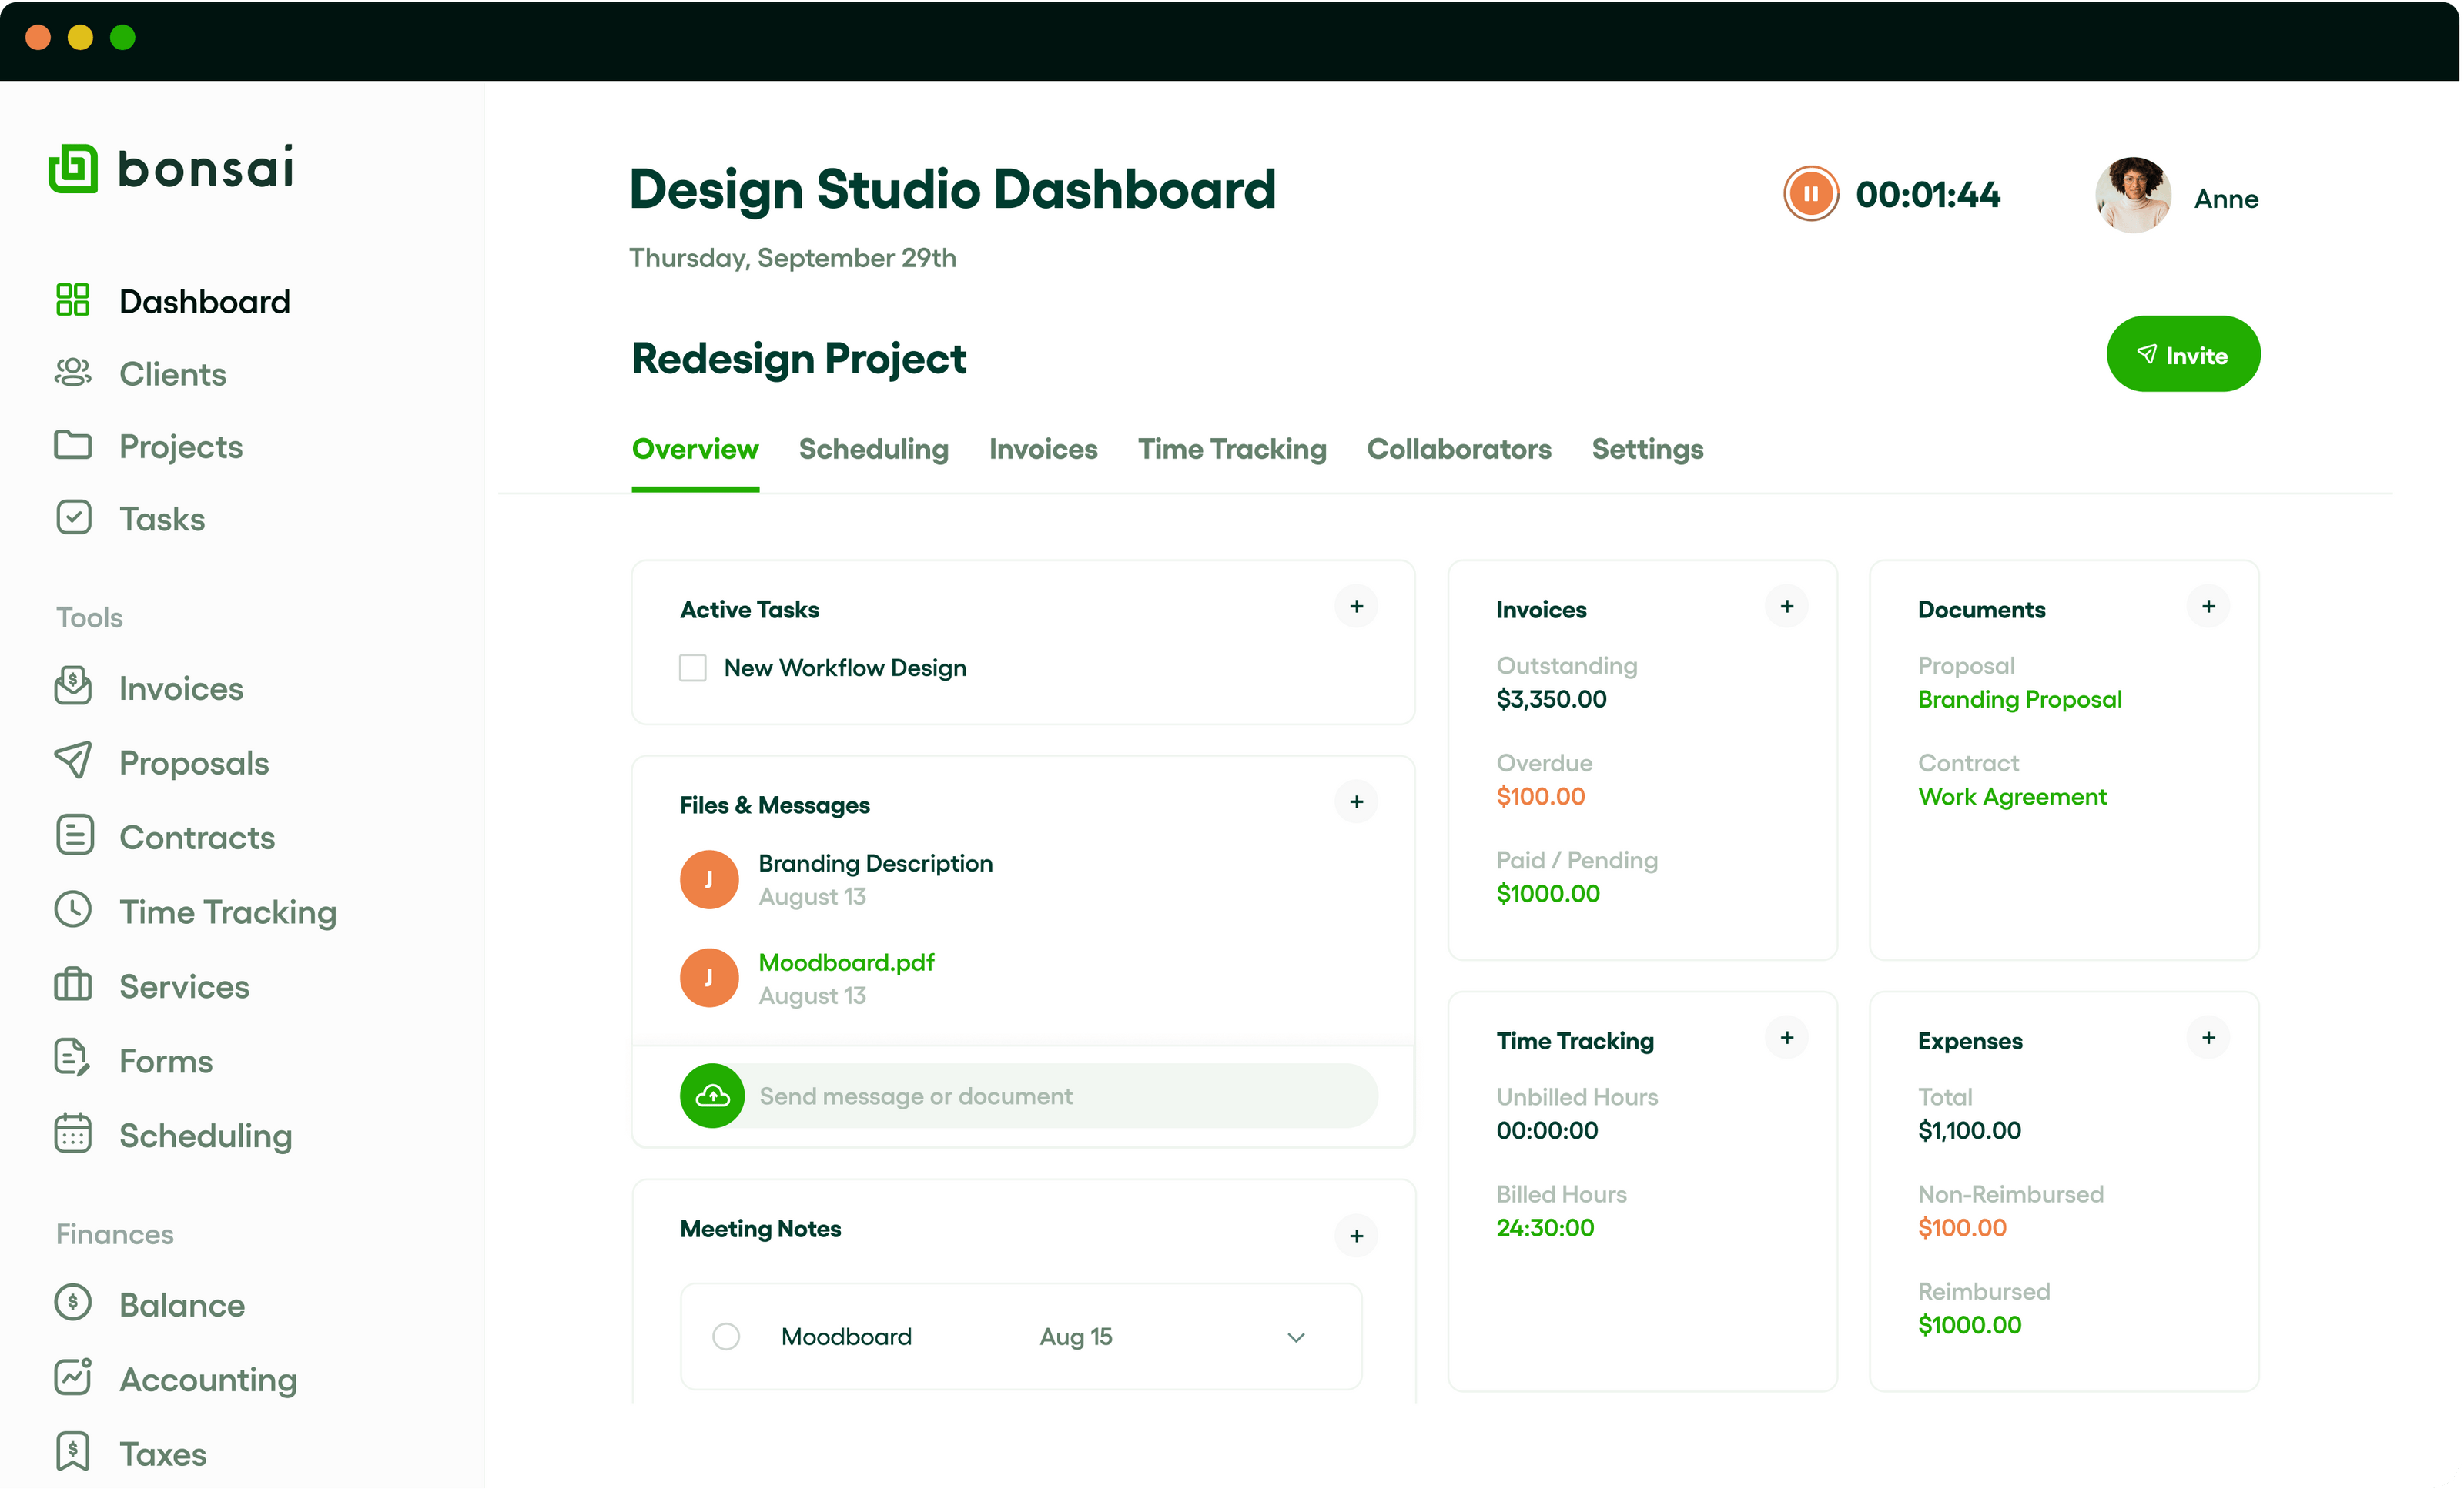Expand the Moodboard meeting note details
Screen dimensions: 2464x1489
1296,1337
